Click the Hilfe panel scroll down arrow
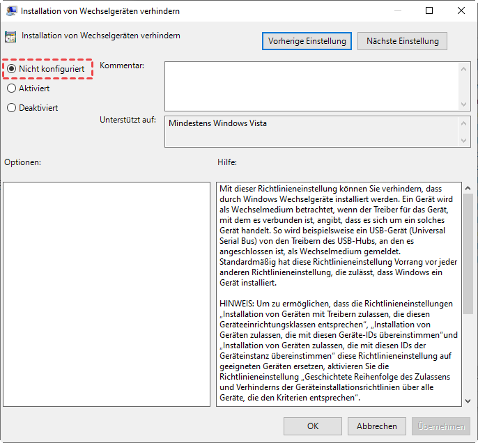Image resolution: width=478 pixels, height=443 pixels. 468,401
